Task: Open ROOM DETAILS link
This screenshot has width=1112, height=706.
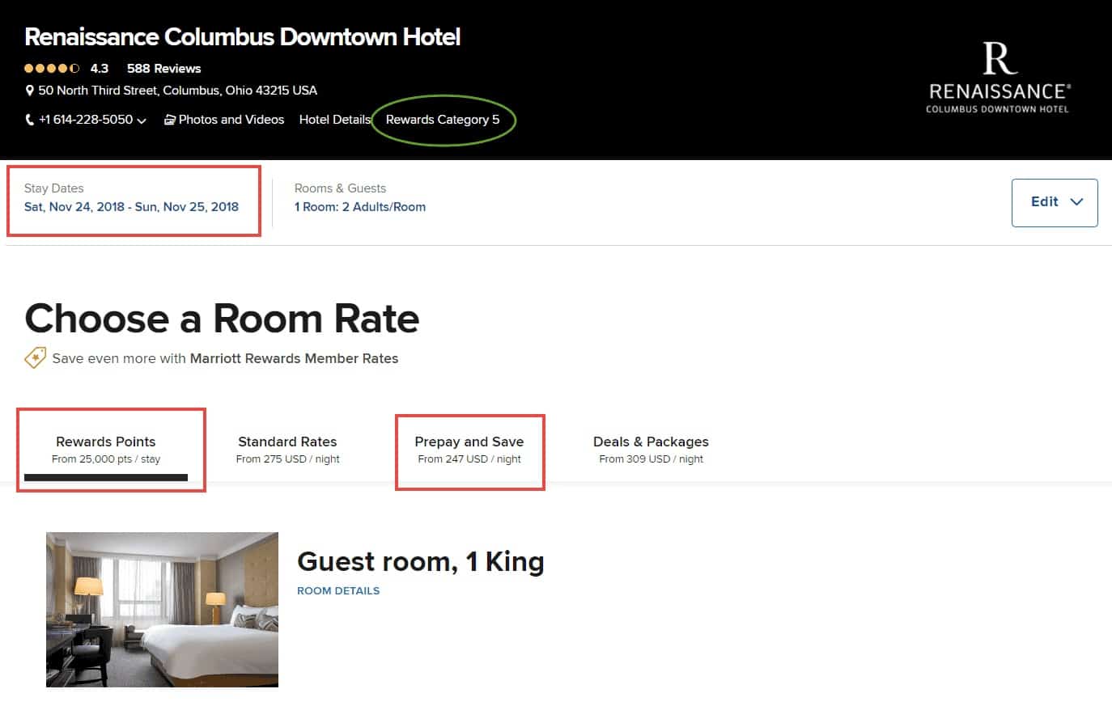Action: tap(338, 590)
